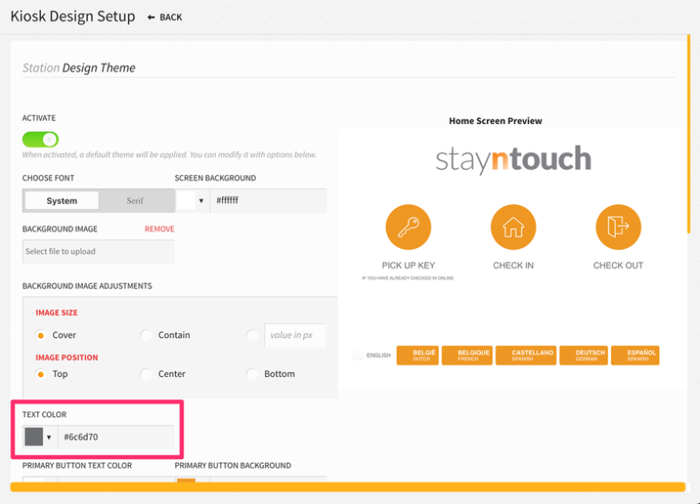Click the CHECK IN label
This screenshot has height=504, width=700.
coord(513,266)
